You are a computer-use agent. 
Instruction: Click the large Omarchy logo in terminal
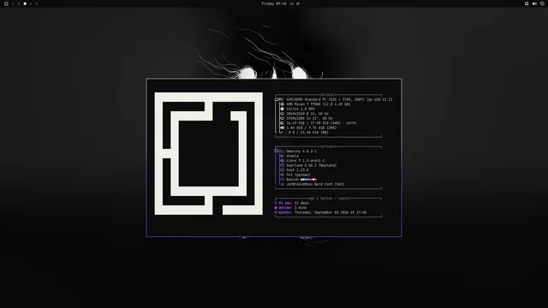tap(209, 154)
